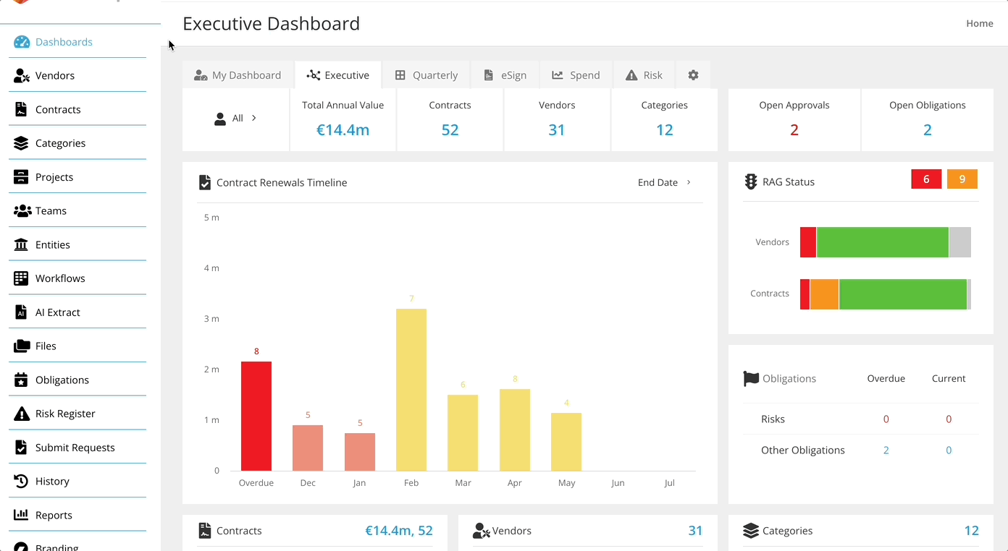The width and height of the screenshot is (1008, 551).
Task: Click the Contract Renewals Timeline document icon
Action: (x=204, y=182)
